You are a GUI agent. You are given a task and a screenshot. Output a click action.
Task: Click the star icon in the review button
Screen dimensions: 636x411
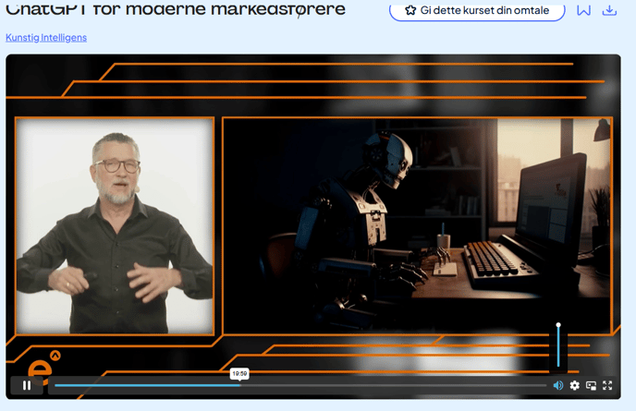410,11
